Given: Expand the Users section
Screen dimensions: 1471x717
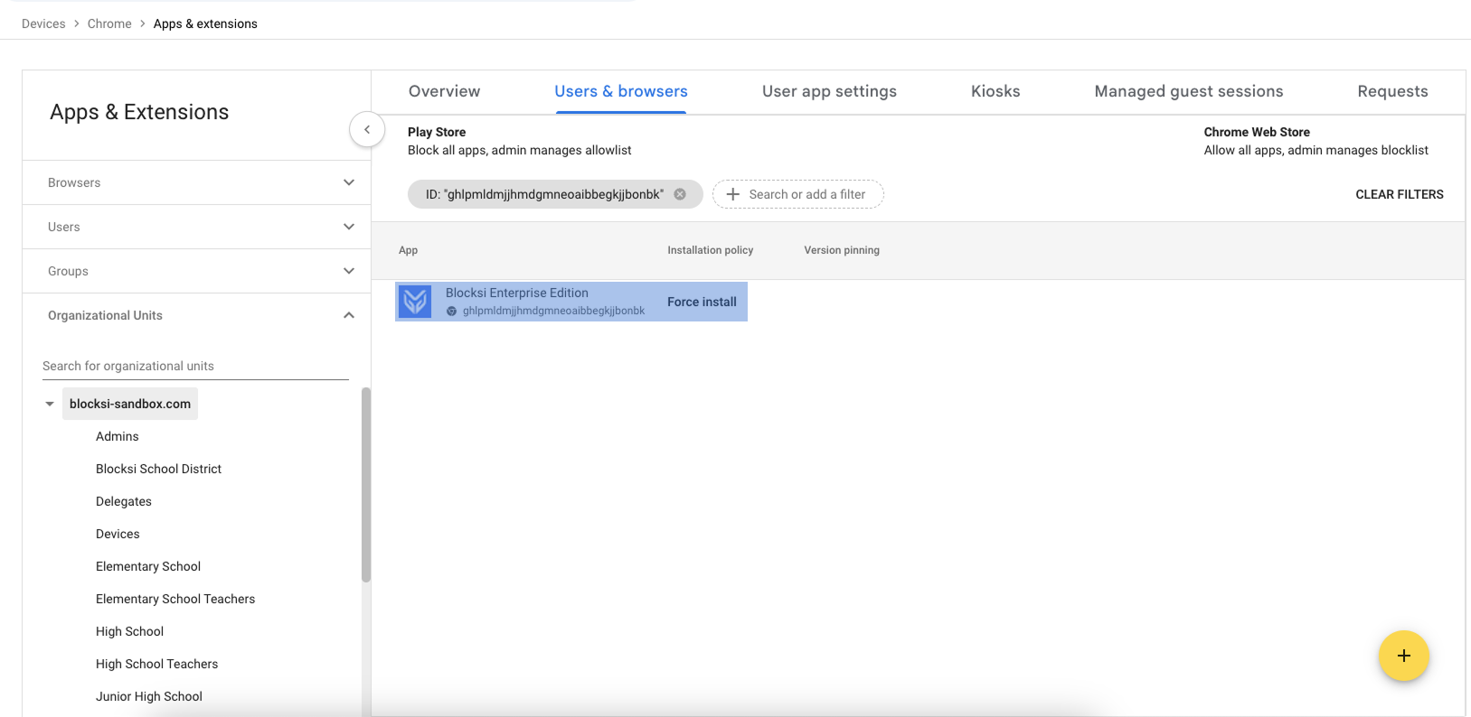Looking at the screenshot, I should click(349, 227).
